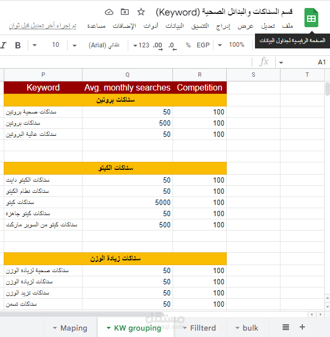Open zoom level 100% dropdown
The image size is (330, 337).
point(232,45)
